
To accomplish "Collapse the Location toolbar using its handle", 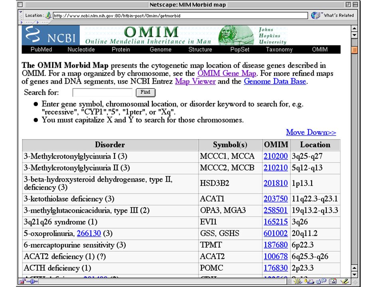I will tap(20, 15).
